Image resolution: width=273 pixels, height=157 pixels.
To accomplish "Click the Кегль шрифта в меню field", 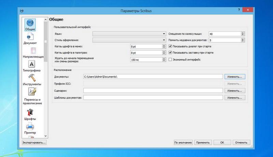I will click(146, 47).
